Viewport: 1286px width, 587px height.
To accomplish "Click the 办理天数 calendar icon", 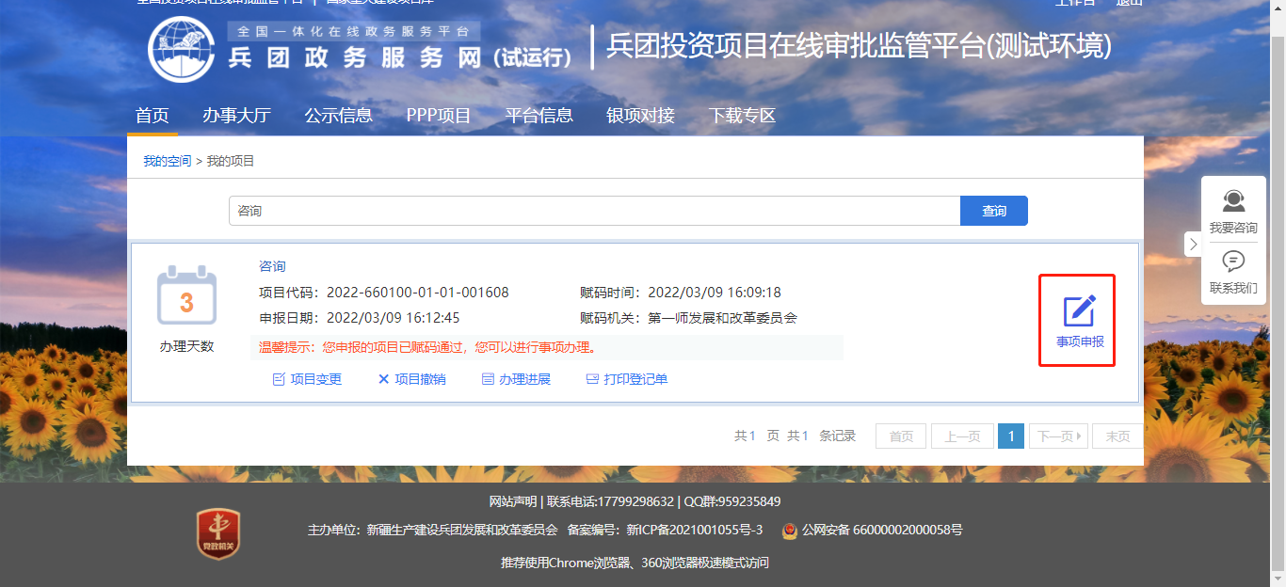I will [x=186, y=296].
